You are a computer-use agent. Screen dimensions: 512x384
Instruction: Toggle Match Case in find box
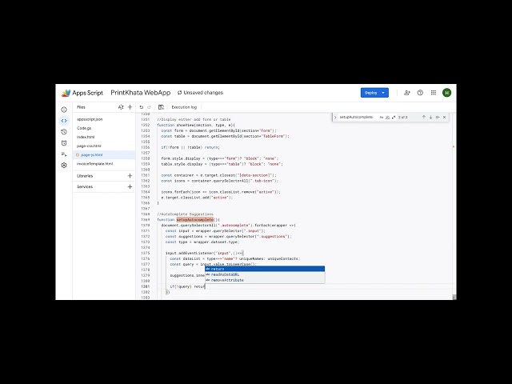tap(382, 118)
